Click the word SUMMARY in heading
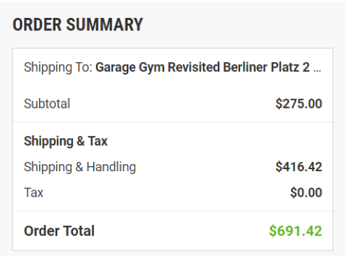This screenshot has height=256, width=345. coord(105,25)
